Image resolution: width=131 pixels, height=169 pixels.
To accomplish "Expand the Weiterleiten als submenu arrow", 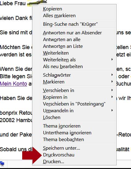I will coord(112,60).
